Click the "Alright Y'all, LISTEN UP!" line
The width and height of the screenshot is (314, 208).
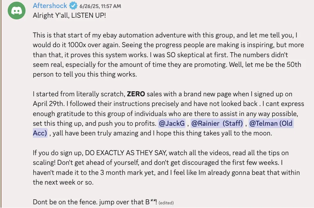69,16
